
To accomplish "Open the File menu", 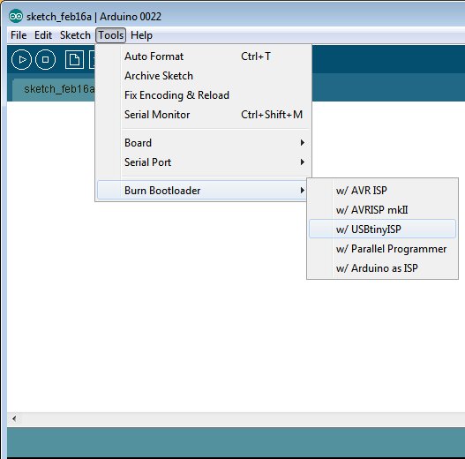I will (19, 35).
